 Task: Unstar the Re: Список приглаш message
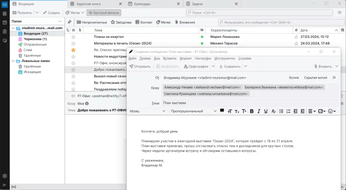[x=73, y=50]
